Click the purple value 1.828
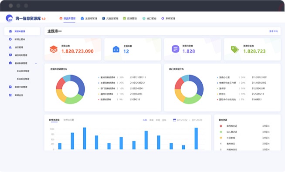 point(189,51)
